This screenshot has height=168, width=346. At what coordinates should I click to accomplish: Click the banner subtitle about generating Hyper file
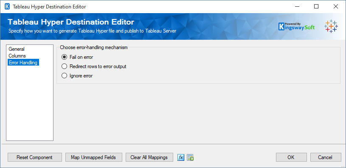(92, 31)
